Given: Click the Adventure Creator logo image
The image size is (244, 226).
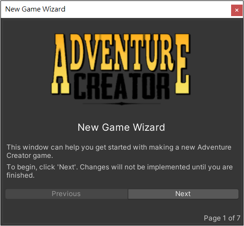Looking at the screenshot, I should tap(121, 69).
